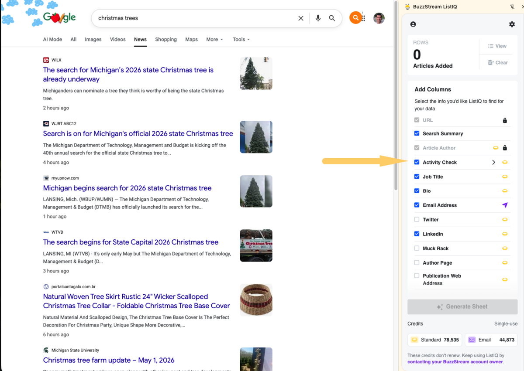Open wicker tree collar thumbnail image
The height and width of the screenshot is (371, 524).
pyautogui.click(x=256, y=300)
